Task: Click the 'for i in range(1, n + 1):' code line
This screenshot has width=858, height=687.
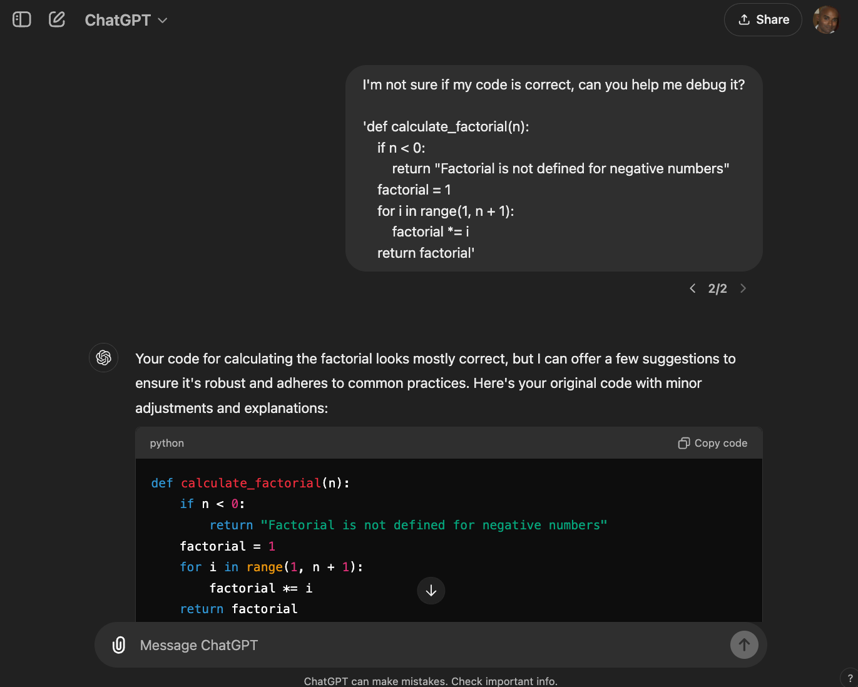Action: point(272,567)
